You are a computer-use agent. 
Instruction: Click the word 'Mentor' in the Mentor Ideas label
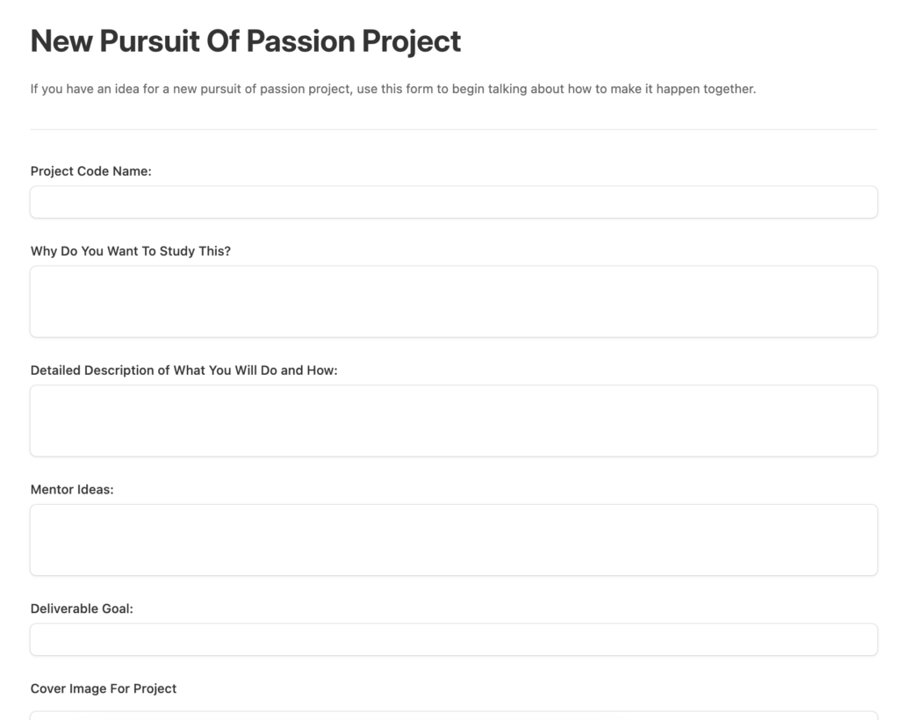[52, 490]
